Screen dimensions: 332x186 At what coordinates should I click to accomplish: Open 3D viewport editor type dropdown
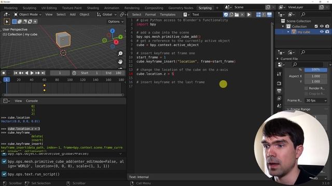click(7, 14)
